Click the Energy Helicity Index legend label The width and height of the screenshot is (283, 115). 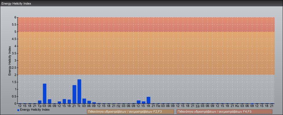35,110
